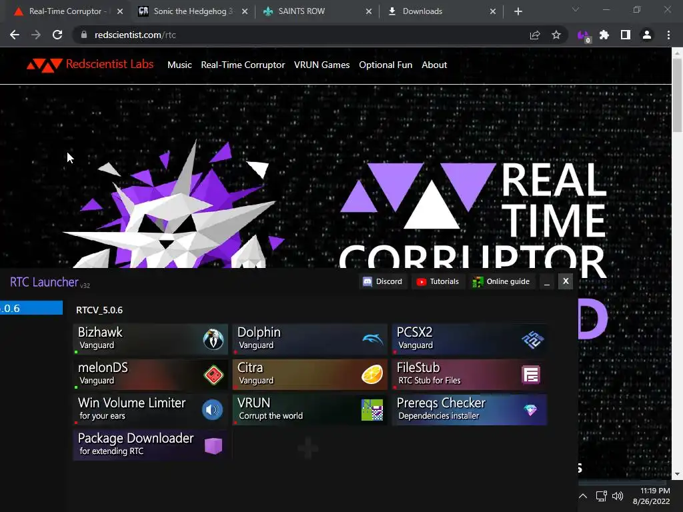This screenshot has width=683, height=512.
Task: Switch to the Sonic the Hedgehog 3 tab
Action: point(193,11)
